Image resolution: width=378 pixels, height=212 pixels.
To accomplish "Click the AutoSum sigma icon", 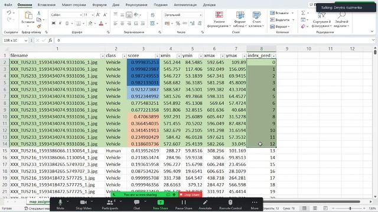I will [x=303, y=13].
